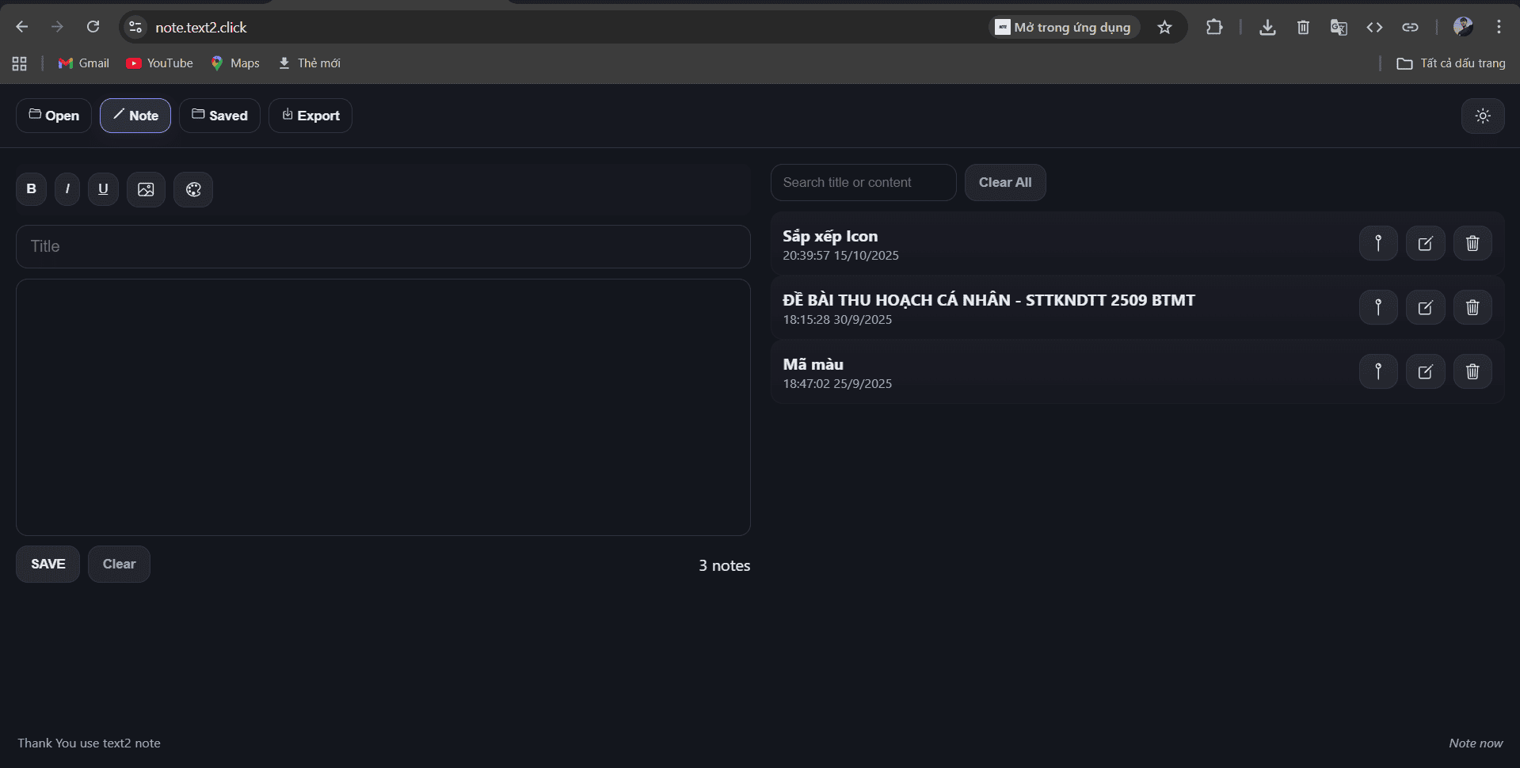Open the "Tất cả dấu trang" bookmarks folder
The height and width of the screenshot is (768, 1520).
[x=1451, y=63]
